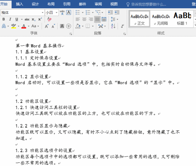Screen dimensions: 196x166
Task: Clear all formatting with eraser icon
Action: [x=50, y=19]
